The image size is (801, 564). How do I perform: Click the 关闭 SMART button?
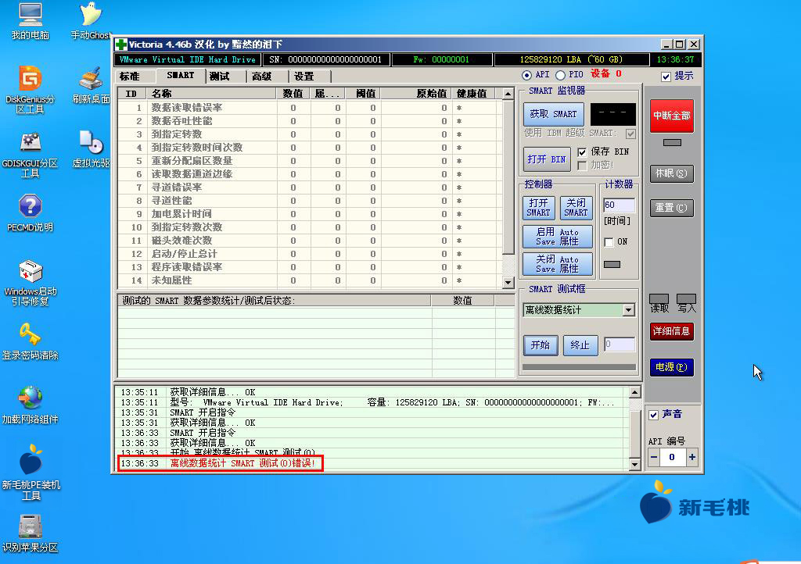[577, 208]
